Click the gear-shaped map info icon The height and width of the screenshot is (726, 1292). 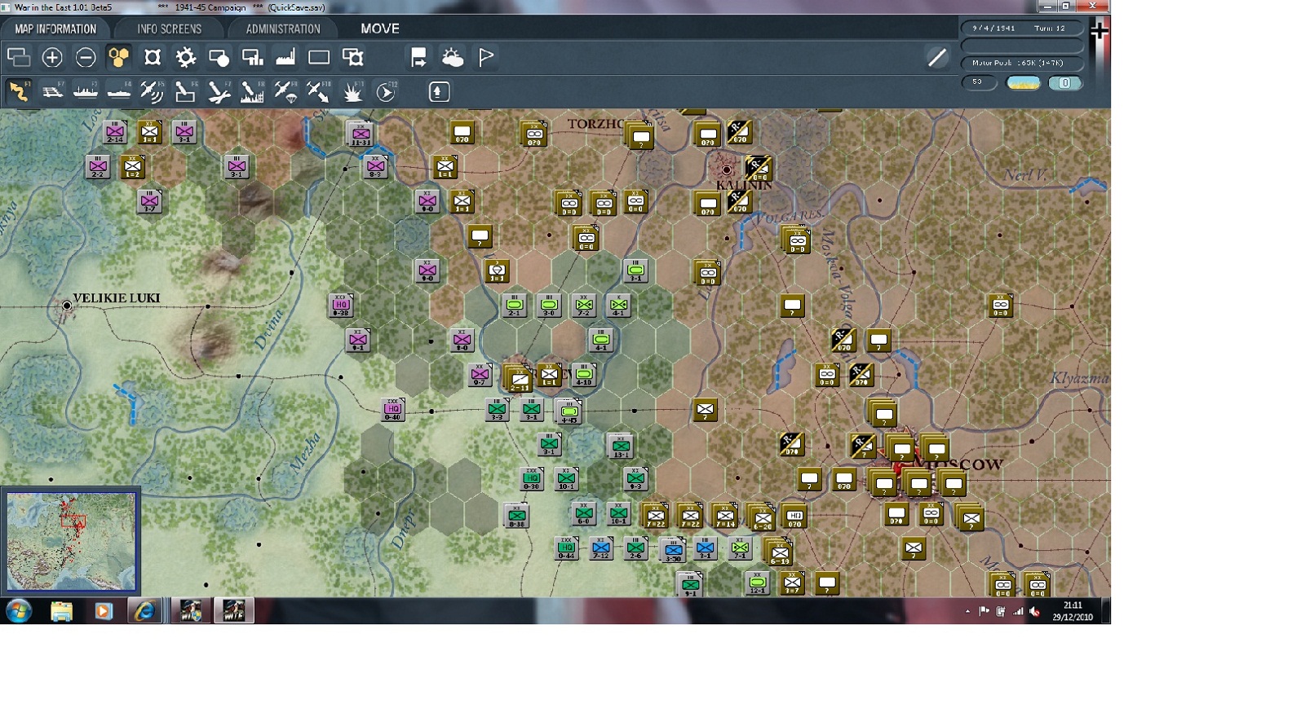(186, 57)
